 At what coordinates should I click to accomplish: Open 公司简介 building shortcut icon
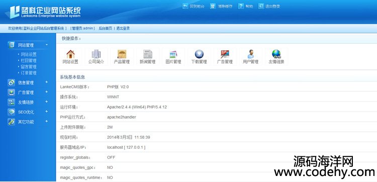(96, 54)
